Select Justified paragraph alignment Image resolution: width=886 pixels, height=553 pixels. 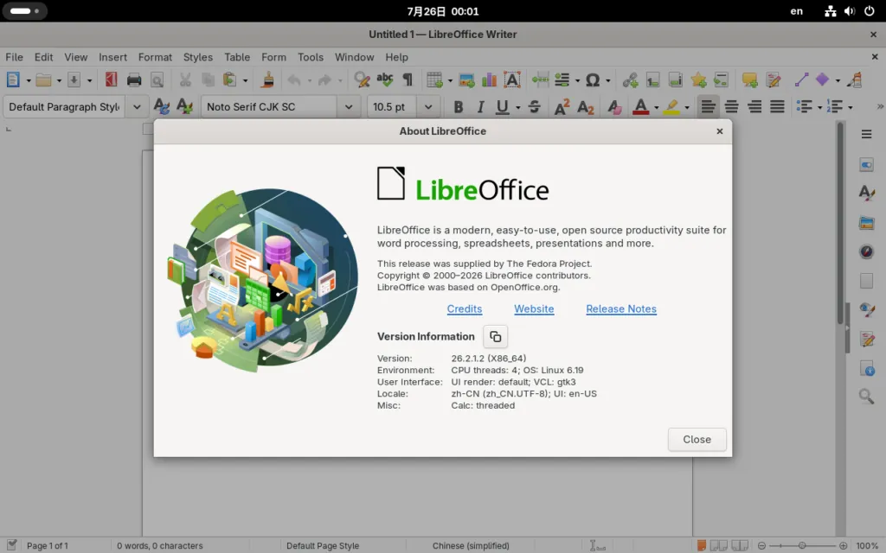pyautogui.click(x=778, y=106)
